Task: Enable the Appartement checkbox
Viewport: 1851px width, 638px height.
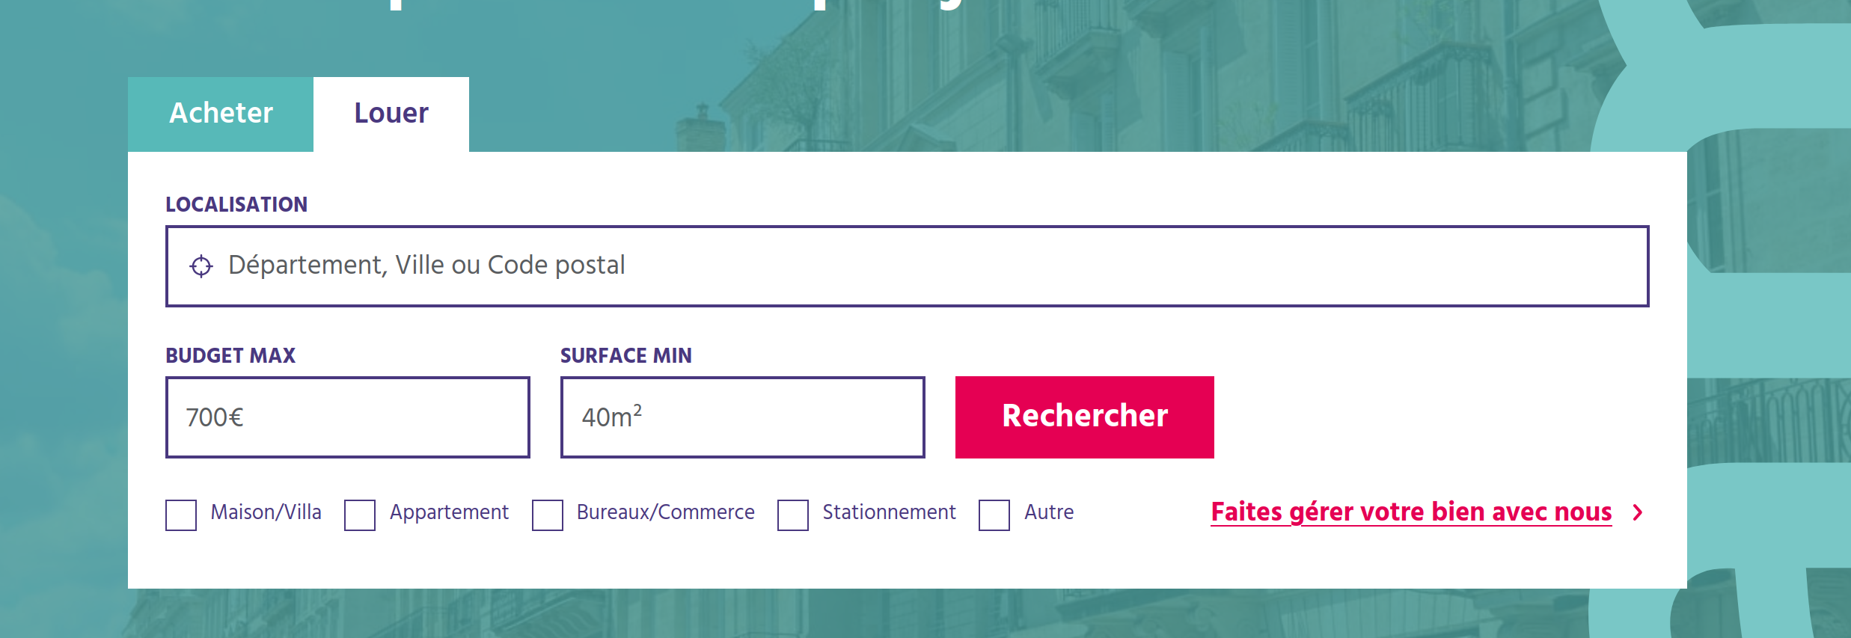Action: 360,515
